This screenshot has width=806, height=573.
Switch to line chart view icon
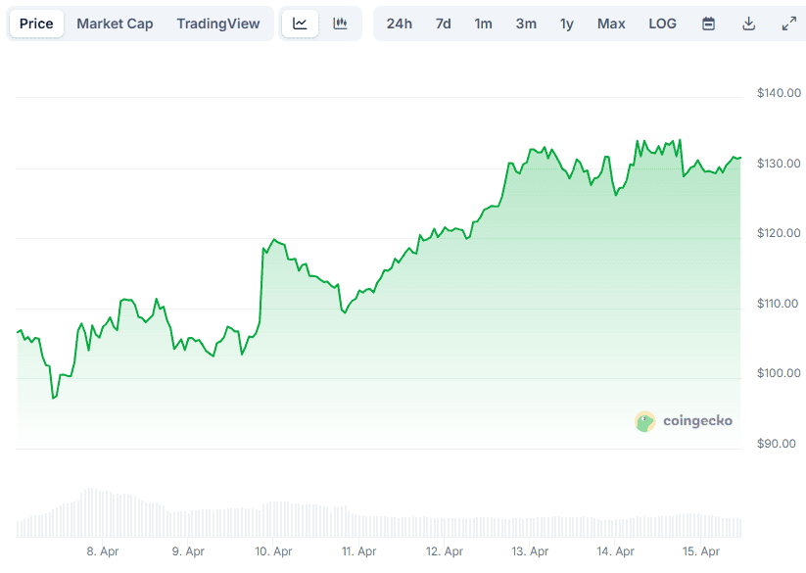300,24
